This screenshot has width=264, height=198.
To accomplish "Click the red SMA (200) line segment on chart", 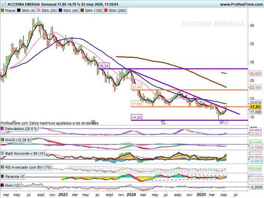I will [224, 73].
